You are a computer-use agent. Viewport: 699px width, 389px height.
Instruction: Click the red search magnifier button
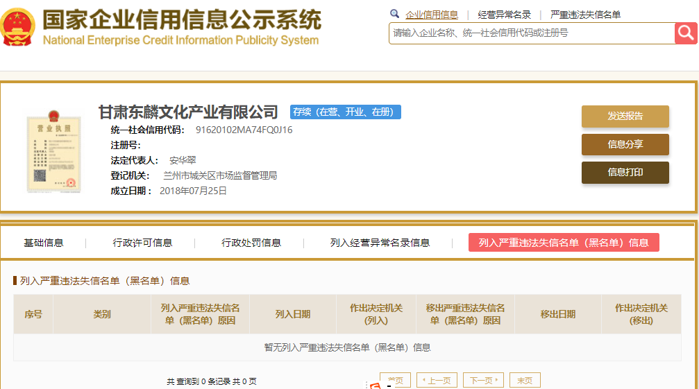point(686,33)
